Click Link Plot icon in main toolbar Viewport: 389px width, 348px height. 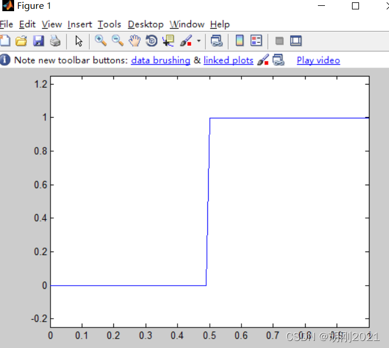217,41
